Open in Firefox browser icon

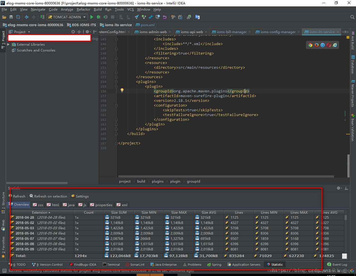tap(317, 45)
